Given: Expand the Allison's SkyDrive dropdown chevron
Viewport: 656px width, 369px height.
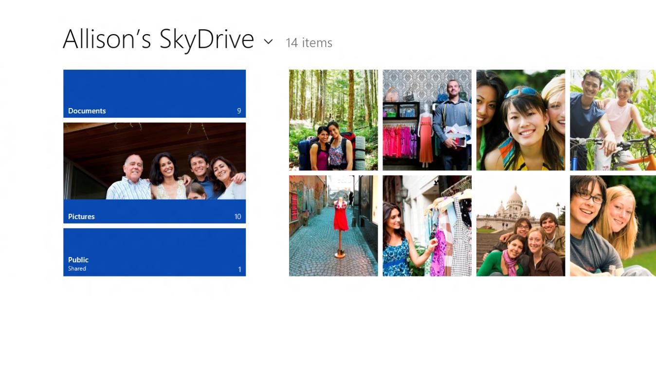Looking at the screenshot, I should pos(268,42).
